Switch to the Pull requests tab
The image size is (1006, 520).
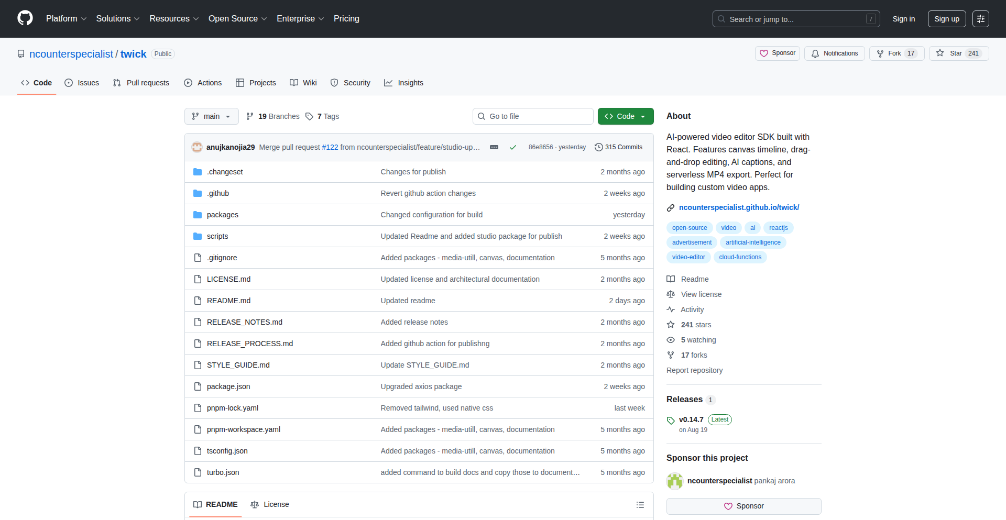[141, 83]
